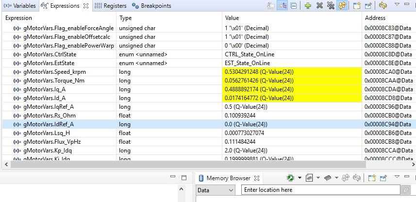Screen dimensions: 416x202
Task: Select the gMotorVars.IqRef_A expression row
Action: click(208, 107)
